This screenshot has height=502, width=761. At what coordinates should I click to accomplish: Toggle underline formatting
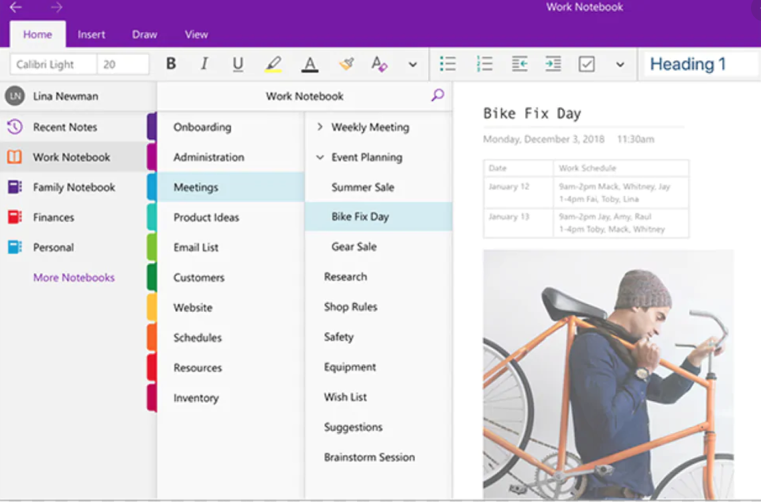[x=238, y=64]
